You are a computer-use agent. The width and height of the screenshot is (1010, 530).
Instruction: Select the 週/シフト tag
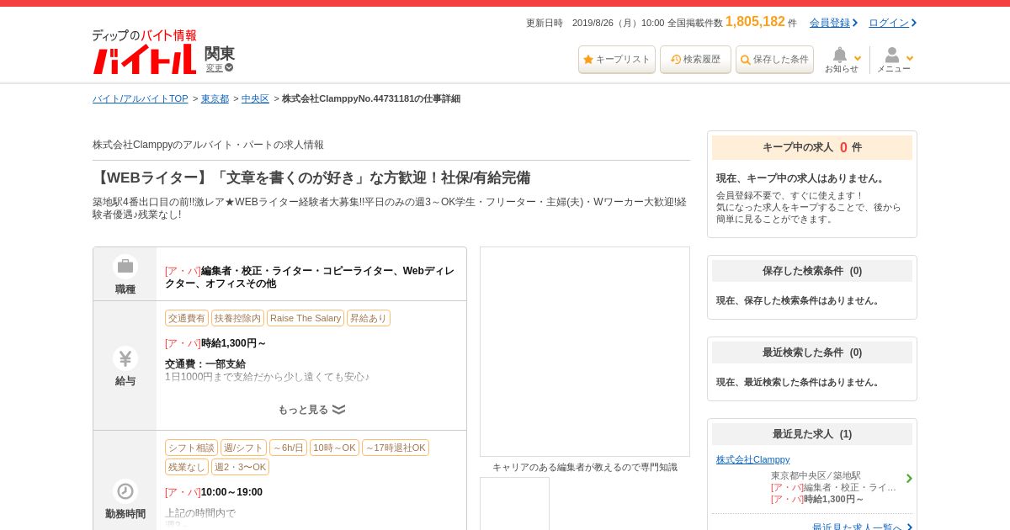(243, 448)
